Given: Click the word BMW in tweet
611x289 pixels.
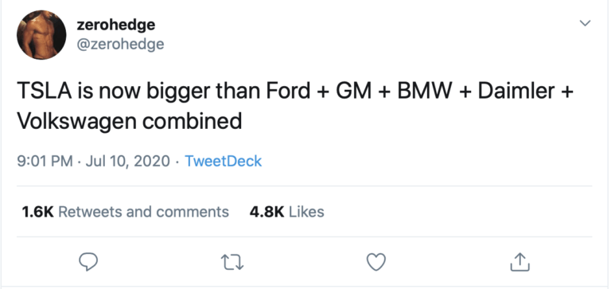Looking at the screenshot, I should click(424, 91).
